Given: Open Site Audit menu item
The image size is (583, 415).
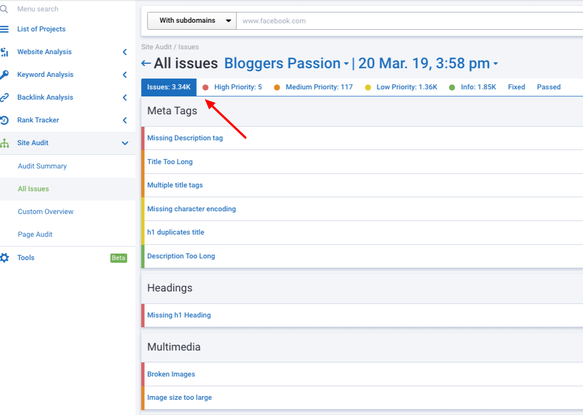Looking at the screenshot, I should tap(33, 143).
